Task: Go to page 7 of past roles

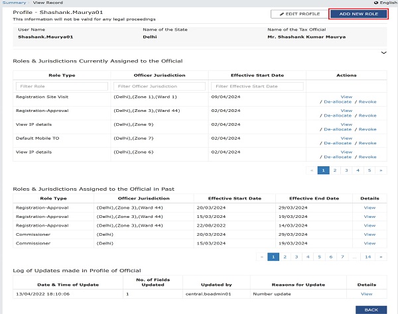Action: point(342,257)
